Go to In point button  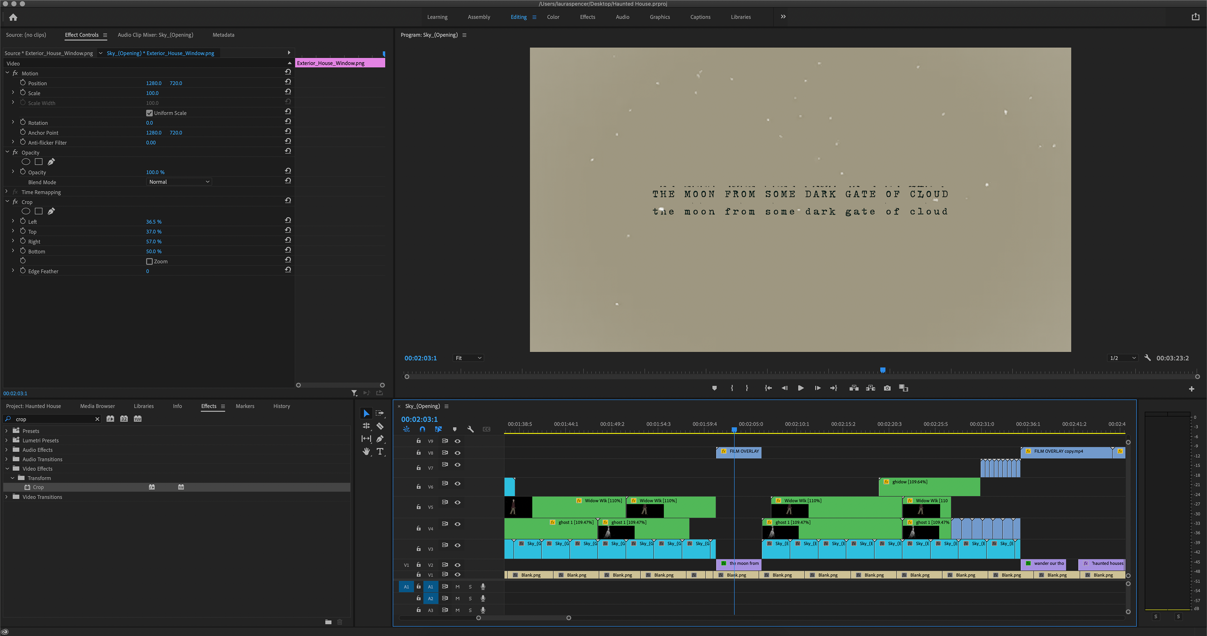[769, 388]
